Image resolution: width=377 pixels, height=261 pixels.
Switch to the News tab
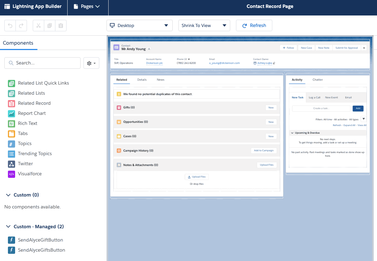click(160, 80)
